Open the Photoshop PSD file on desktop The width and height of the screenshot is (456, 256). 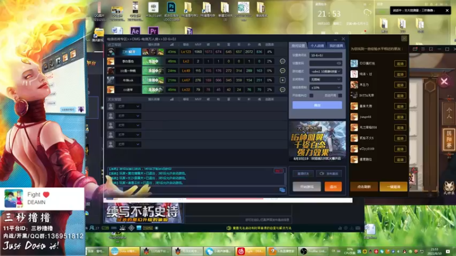click(x=171, y=11)
